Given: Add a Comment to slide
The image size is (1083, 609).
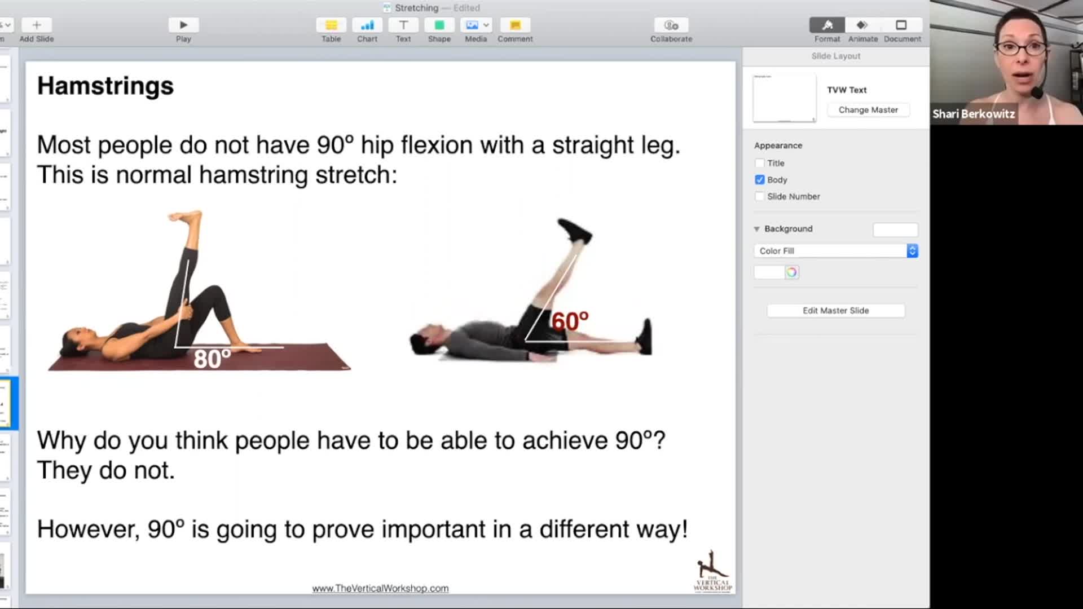Looking at the screenshot, I should (x=515, y=25).
